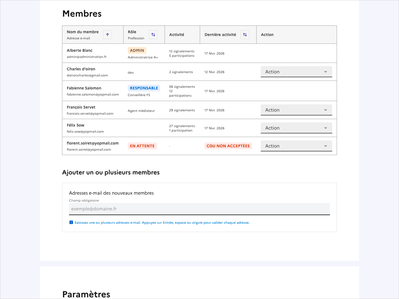Click the Membres section heading
Viewport: 399px width, 299px height.
[82, 14]
